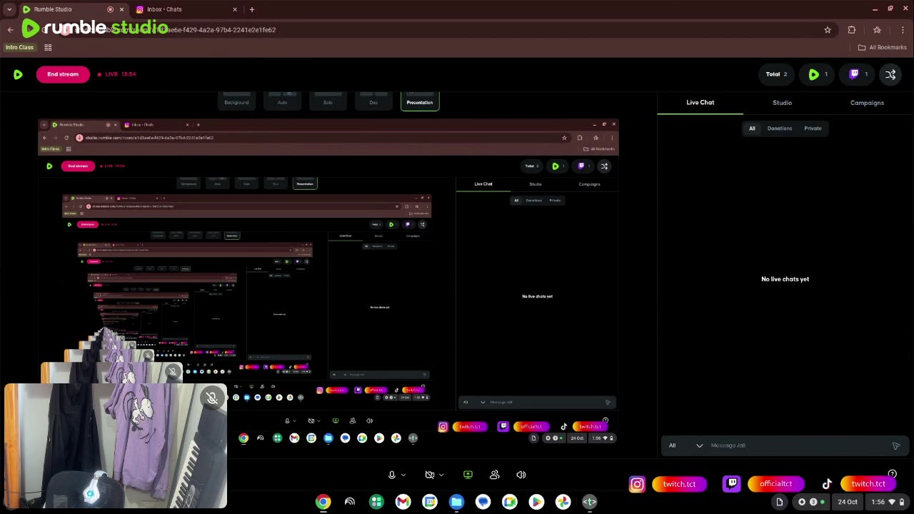Screen dimensions: 914x514
Task: Open the date 24 Oct calendar tray
Action: (x=848, y=502)
